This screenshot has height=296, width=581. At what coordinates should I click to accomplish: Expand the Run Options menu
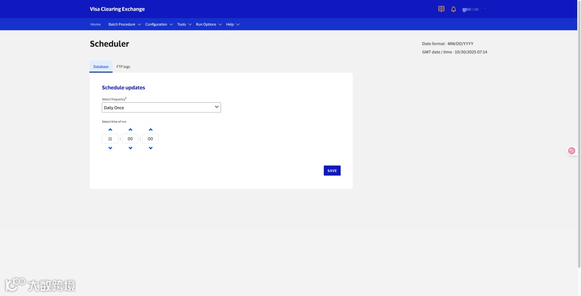coord(209,24)
